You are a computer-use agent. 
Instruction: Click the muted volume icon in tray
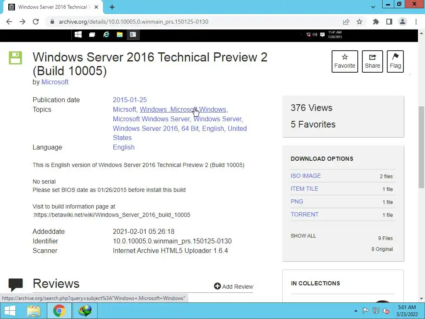pos(386,311)
